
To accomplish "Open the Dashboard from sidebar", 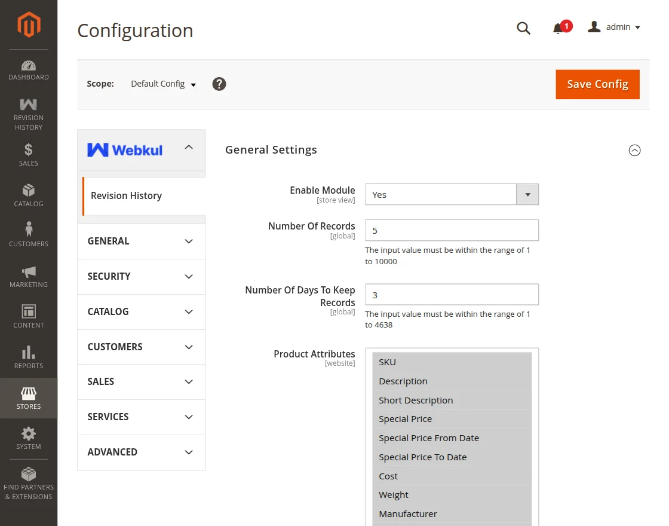I will [x=29, y=70].
